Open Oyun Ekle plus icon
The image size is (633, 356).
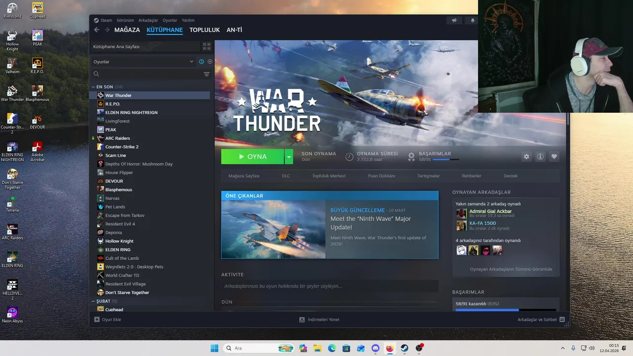pyautogui.click(x=97, y=319)
